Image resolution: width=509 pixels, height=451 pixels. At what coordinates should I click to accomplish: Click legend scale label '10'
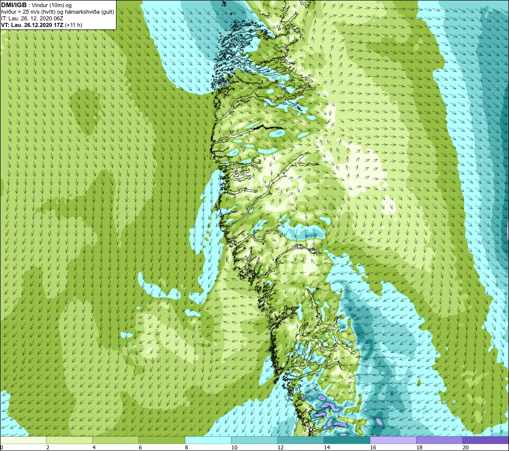coord(234,447)
